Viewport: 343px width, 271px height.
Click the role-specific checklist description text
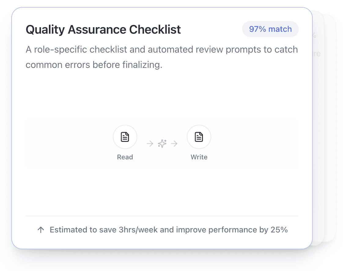click(x=161, y=57)
